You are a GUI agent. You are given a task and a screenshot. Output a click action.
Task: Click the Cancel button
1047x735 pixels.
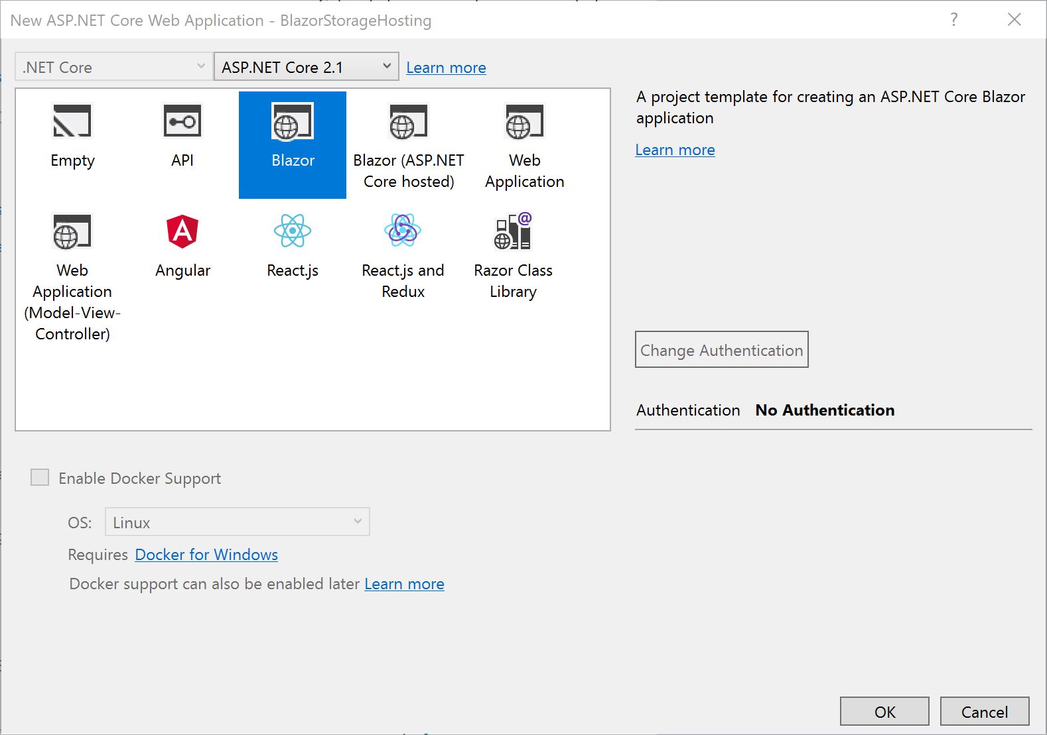pos(985,711)
